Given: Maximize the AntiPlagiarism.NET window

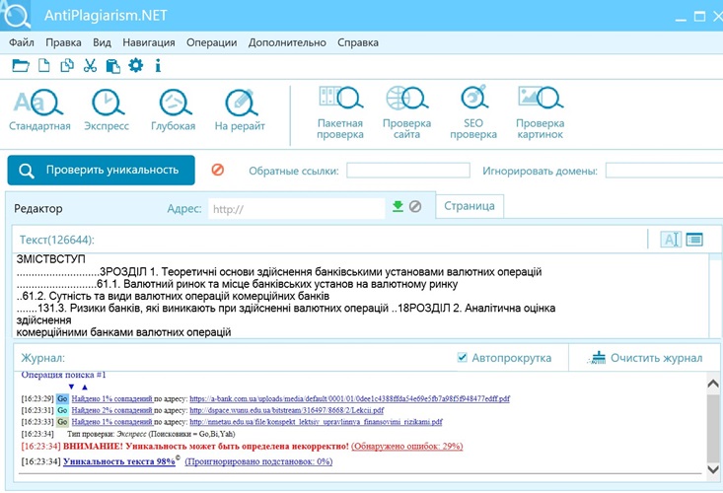Looking at the screenshot, I should [x=699, y=17].
